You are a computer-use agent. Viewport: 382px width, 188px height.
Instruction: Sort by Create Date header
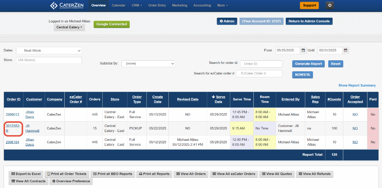158,99
